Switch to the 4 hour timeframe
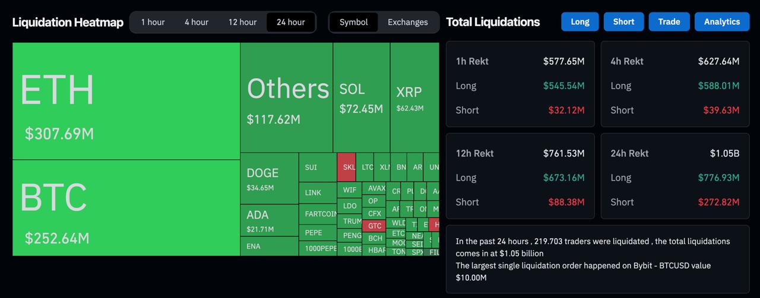 coord(196,22)
